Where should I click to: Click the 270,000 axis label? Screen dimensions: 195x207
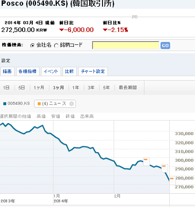click(x=184, y=187)
